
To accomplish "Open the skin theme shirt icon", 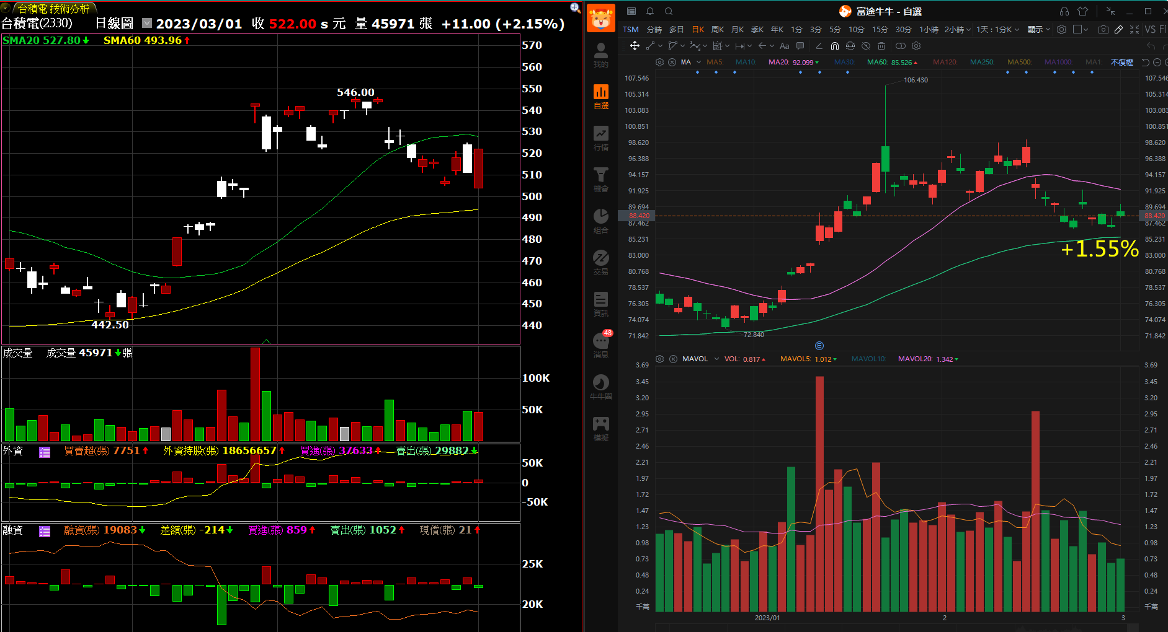I will (x=1083, y=11).
